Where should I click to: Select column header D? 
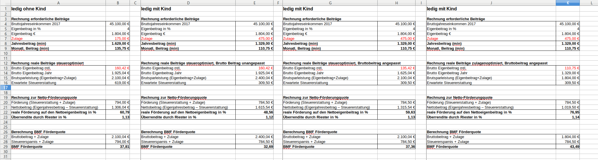(x=188, y=3)
